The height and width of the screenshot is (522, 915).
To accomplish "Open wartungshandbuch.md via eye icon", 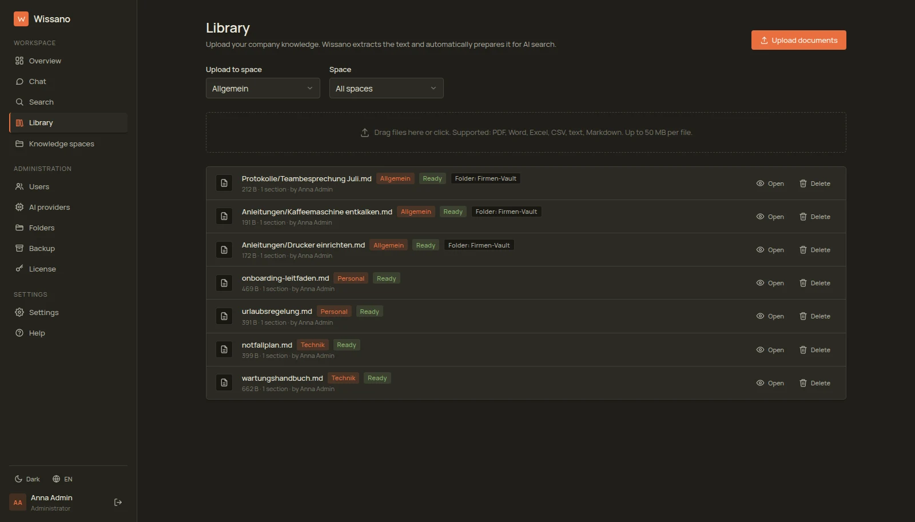I will click(x=770, y=383).
